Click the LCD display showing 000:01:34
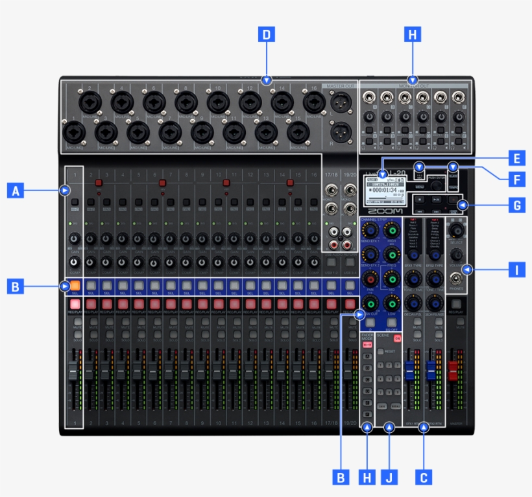532x497 pixels. point(386,191)
